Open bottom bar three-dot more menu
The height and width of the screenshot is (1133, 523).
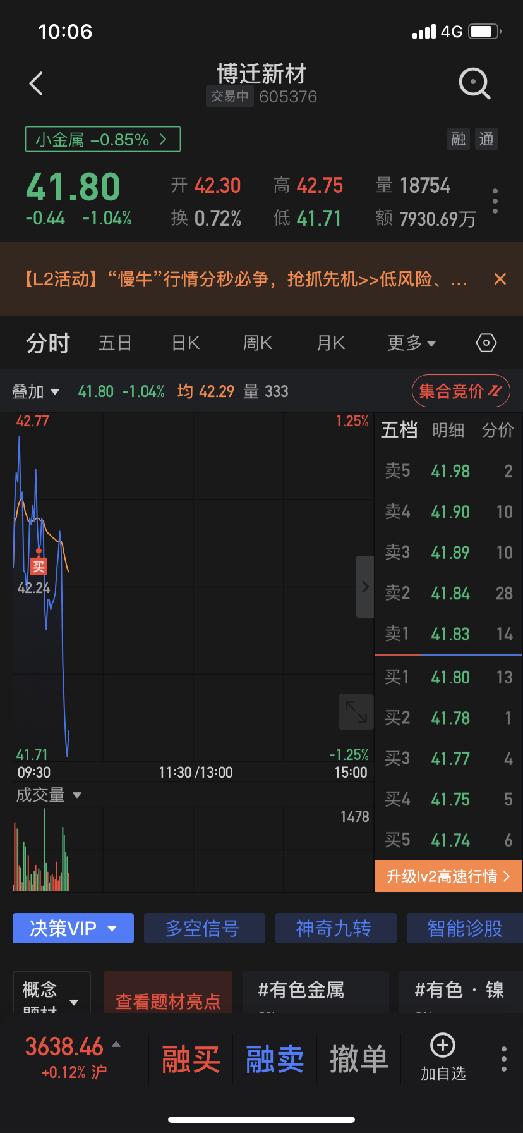pos(503,1059)
